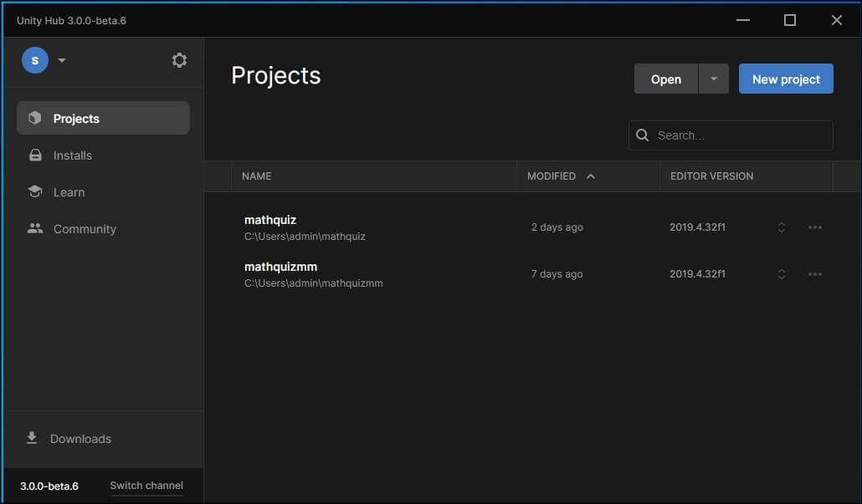Click the Open button

coord(665,79)
